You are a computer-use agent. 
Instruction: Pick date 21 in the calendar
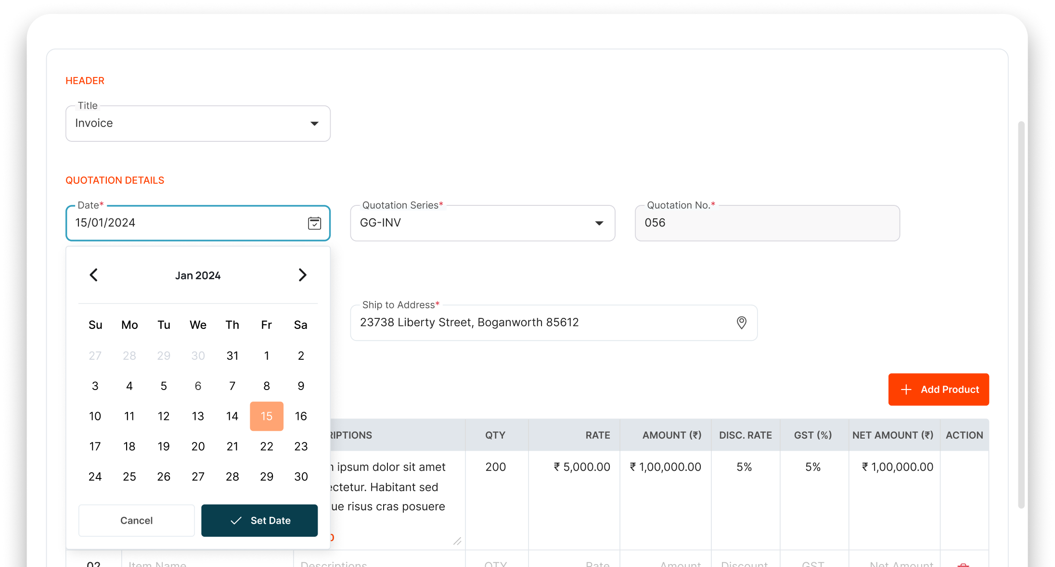(x=232, y=446)
